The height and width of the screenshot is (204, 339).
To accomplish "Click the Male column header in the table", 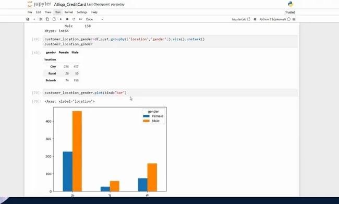I will click(x=75, y=52).
